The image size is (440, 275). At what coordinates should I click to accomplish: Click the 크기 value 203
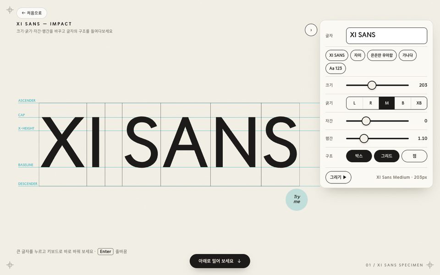pos(423,85)
